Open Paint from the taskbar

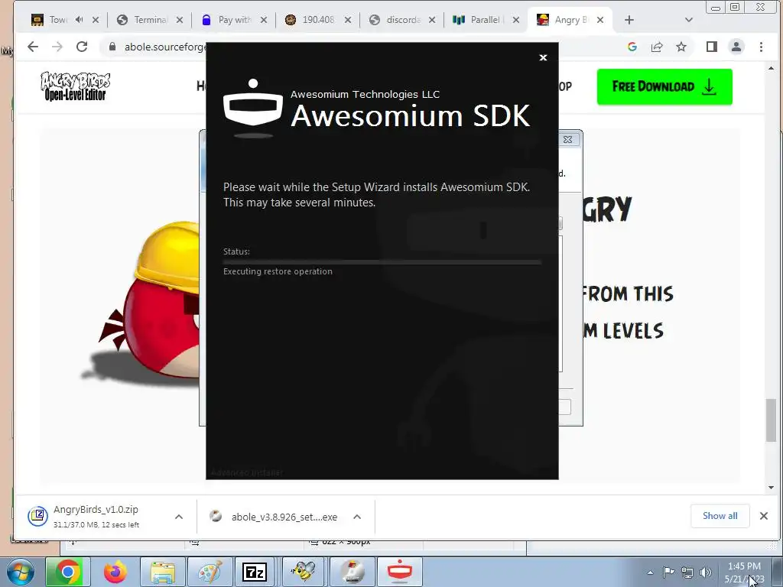click(210, 572)
